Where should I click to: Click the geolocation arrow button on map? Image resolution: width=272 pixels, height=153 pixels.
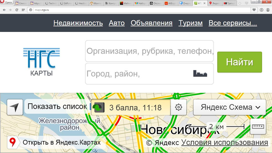click(x=15, y=107)
